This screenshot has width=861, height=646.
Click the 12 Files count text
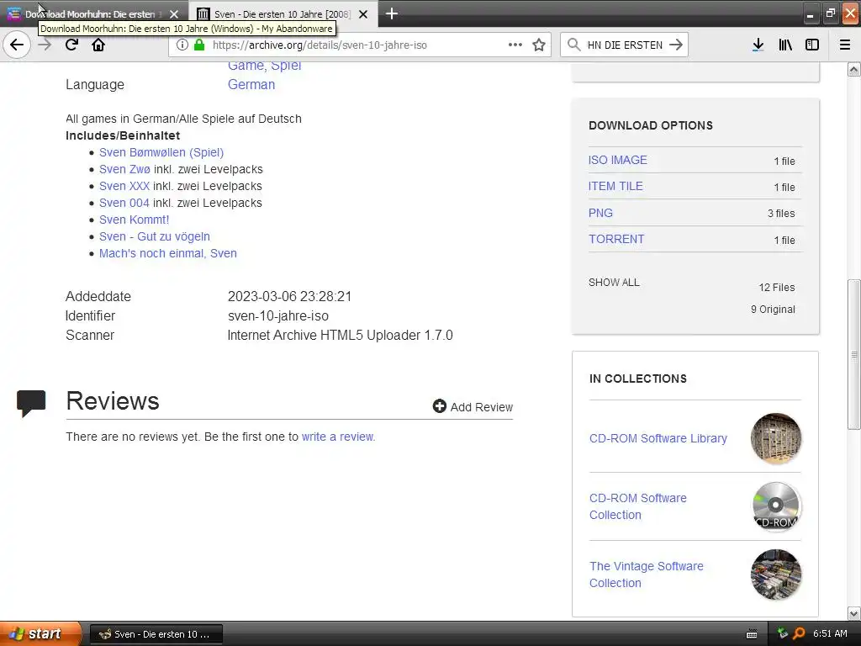pos(776,288)
